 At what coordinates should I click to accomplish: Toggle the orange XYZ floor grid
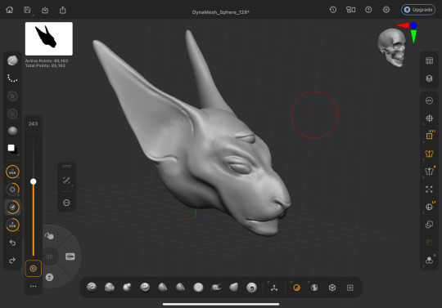click(x=430, y=136)
